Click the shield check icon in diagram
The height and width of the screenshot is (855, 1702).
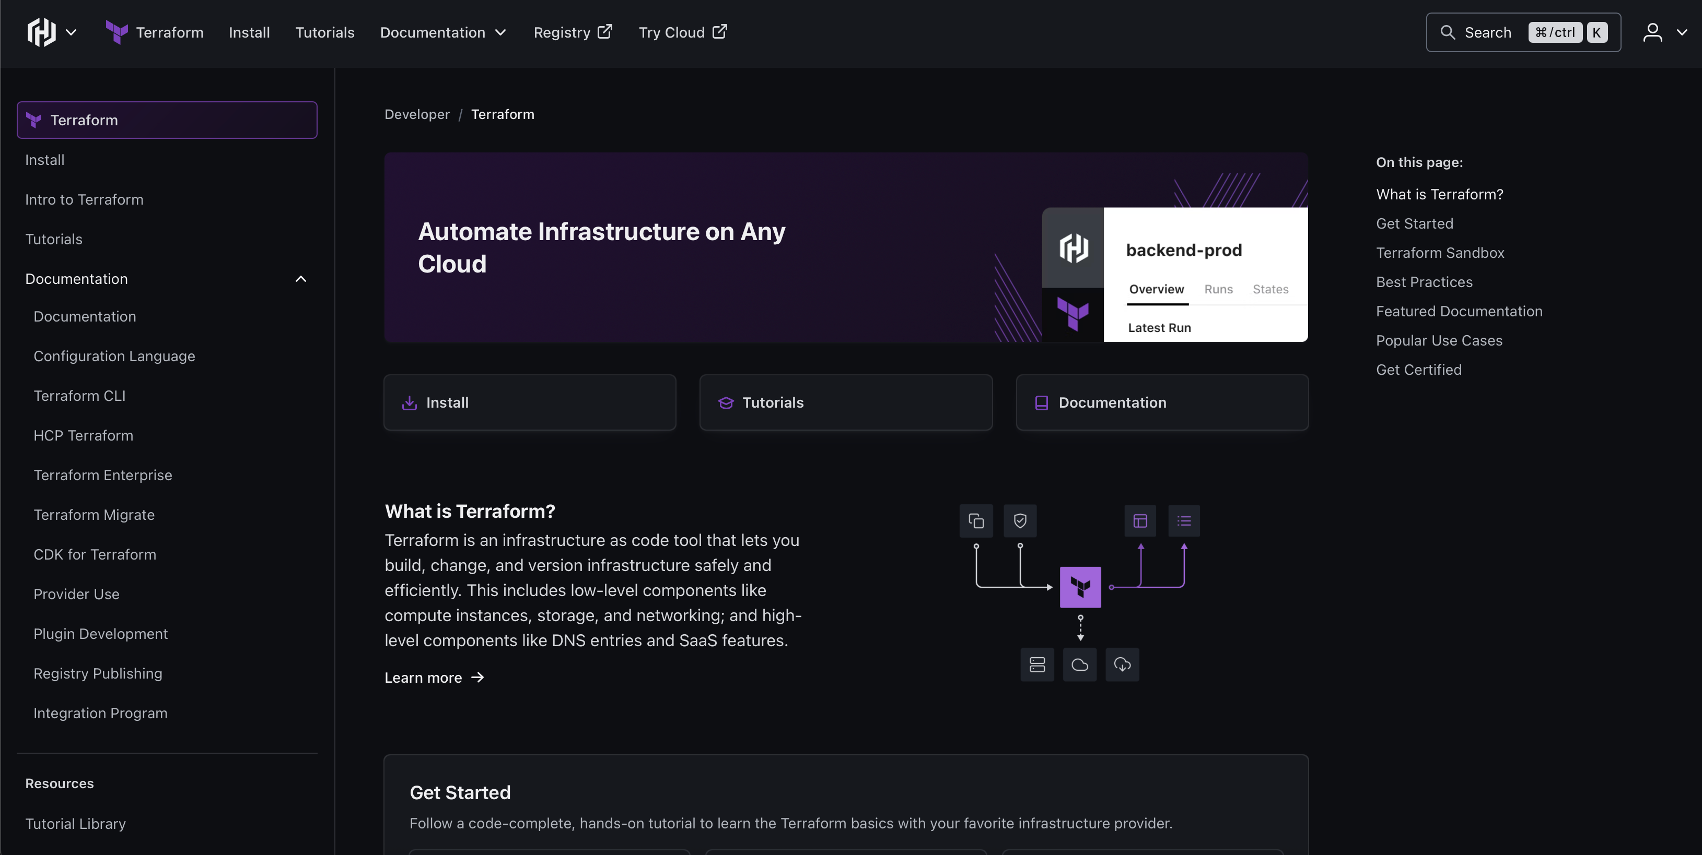(1020, 521)
